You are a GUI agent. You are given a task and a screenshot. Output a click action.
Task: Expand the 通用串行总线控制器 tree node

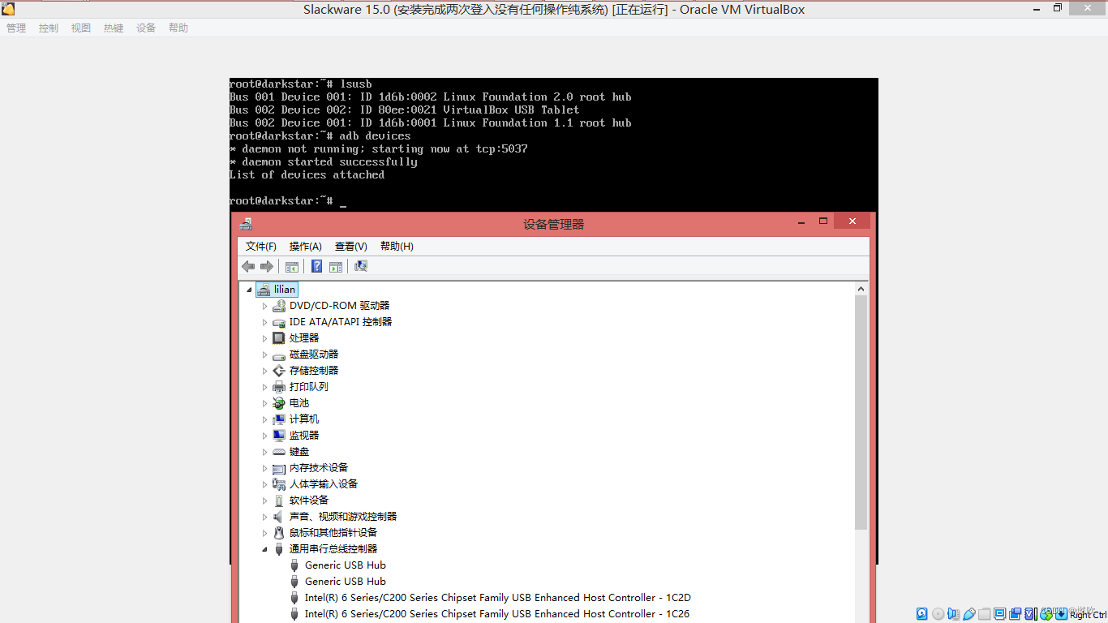click(264, 548)
